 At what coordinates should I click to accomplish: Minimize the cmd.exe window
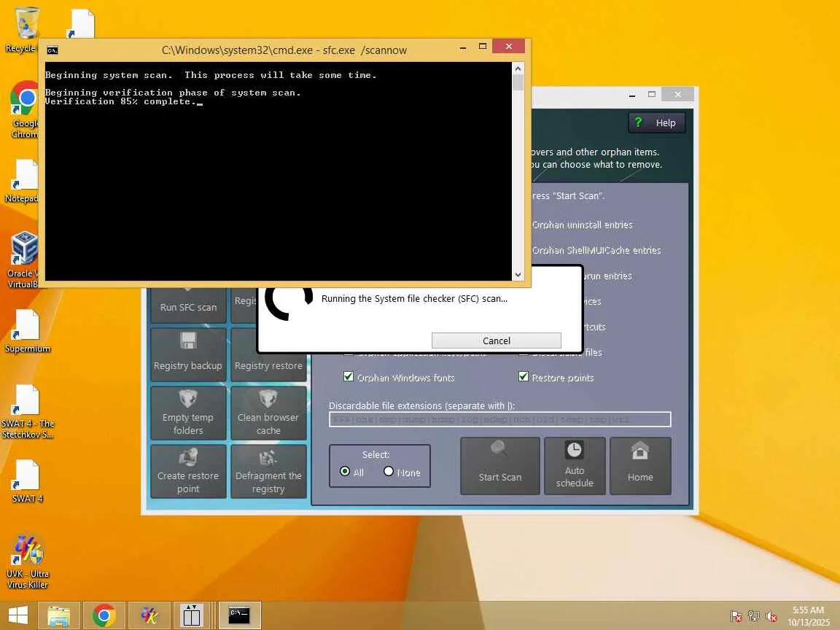pos(463,47)
